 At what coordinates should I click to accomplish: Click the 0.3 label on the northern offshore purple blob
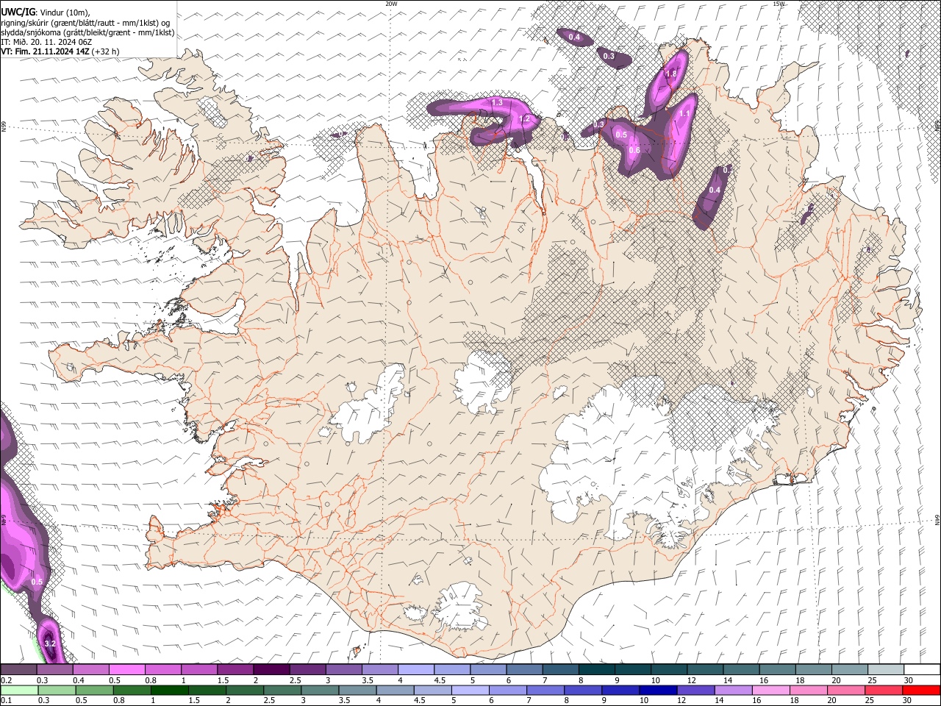coord(609,56)
